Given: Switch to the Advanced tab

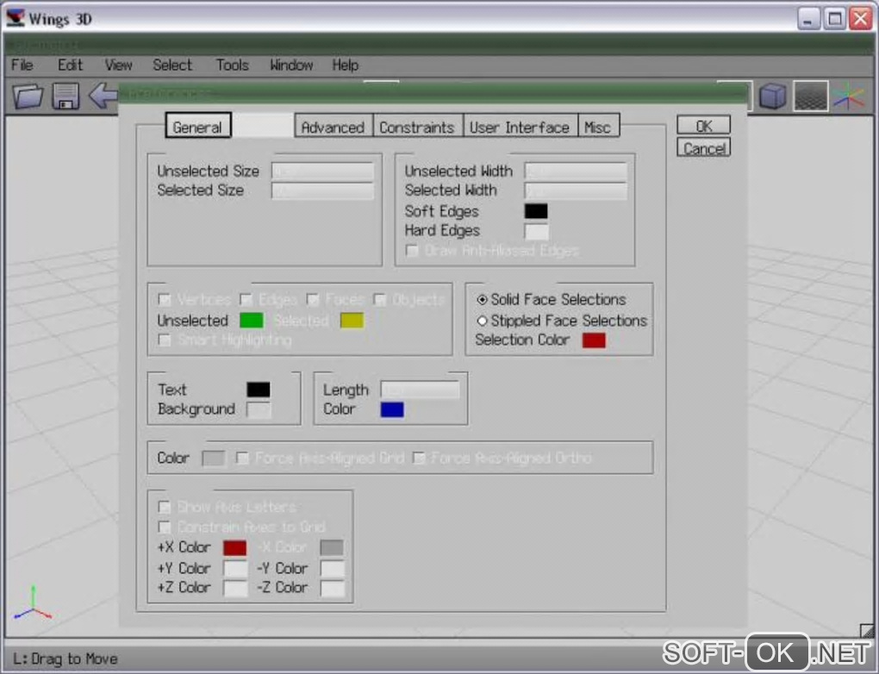Looking at the screenshot, I should click(x=333, y=126).
